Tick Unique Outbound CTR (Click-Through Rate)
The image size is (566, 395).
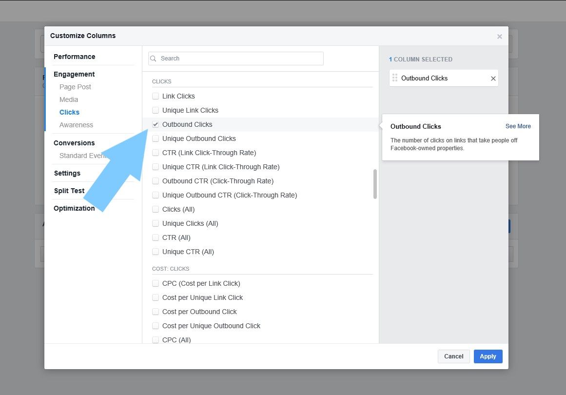point(156,195)
